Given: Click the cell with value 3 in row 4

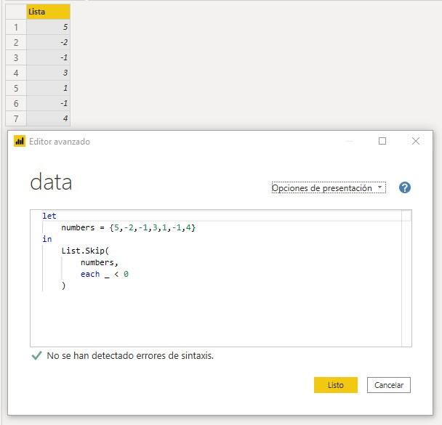Looking at the screenshot, I should coord(48,73).
